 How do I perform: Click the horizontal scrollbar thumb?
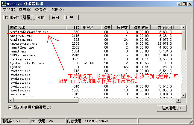click(x=46, y=100)
